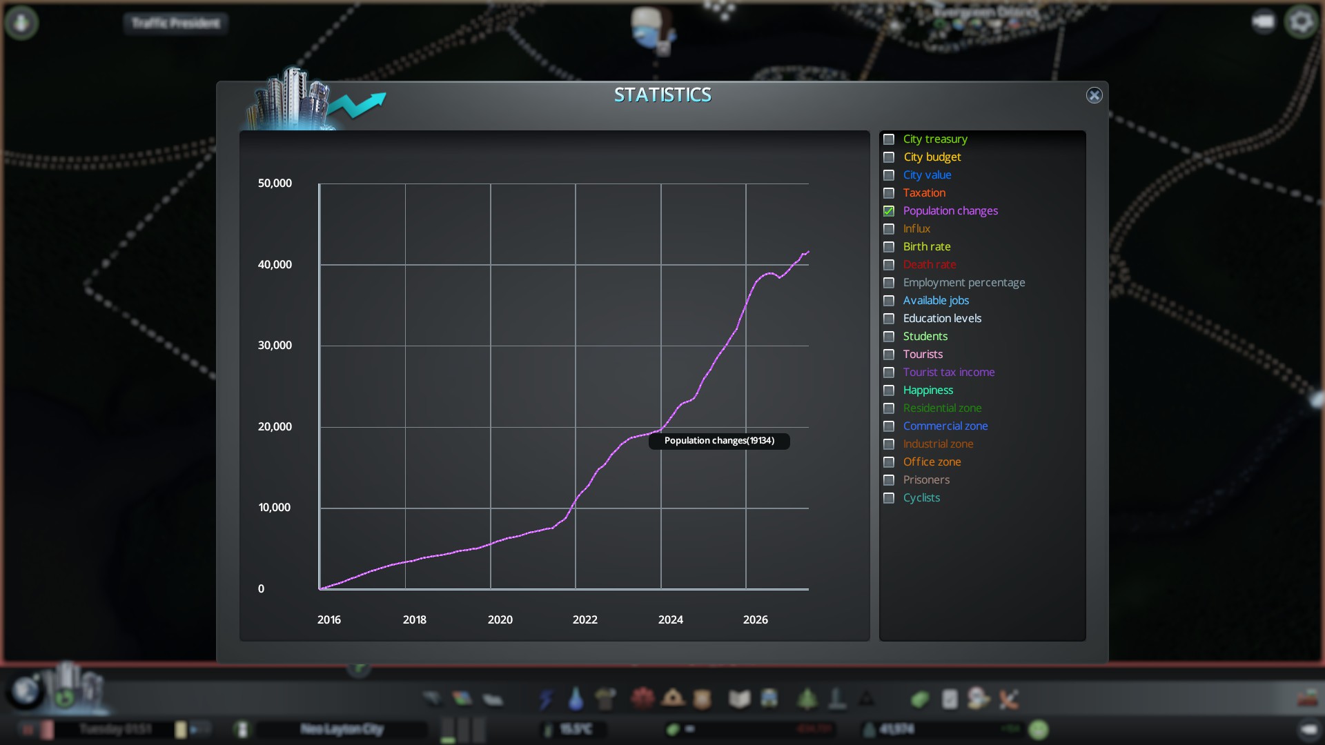The height and width of the screenshot is (745, 1325).
Task: Select the Healthcare red cross icon
Action: point(642,698)
